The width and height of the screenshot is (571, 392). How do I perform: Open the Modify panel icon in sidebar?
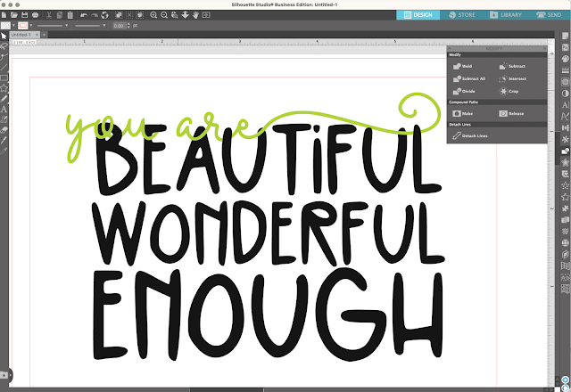pyautogui.click(x=565, y=151)
